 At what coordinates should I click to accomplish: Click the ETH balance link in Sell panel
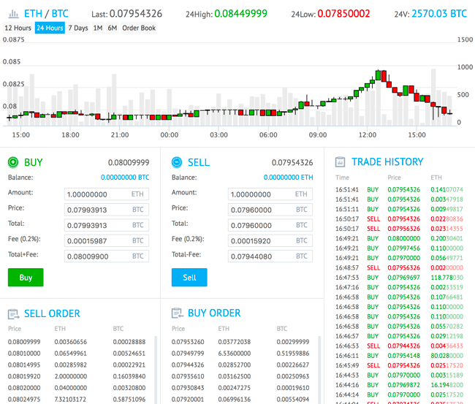point(288,178)
